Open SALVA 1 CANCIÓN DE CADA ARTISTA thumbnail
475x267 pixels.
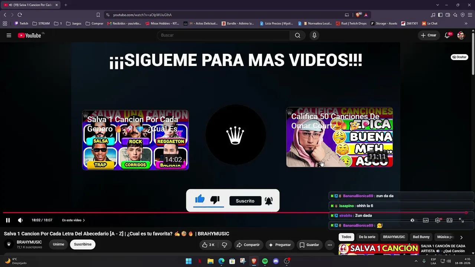[x=379, y=249]
